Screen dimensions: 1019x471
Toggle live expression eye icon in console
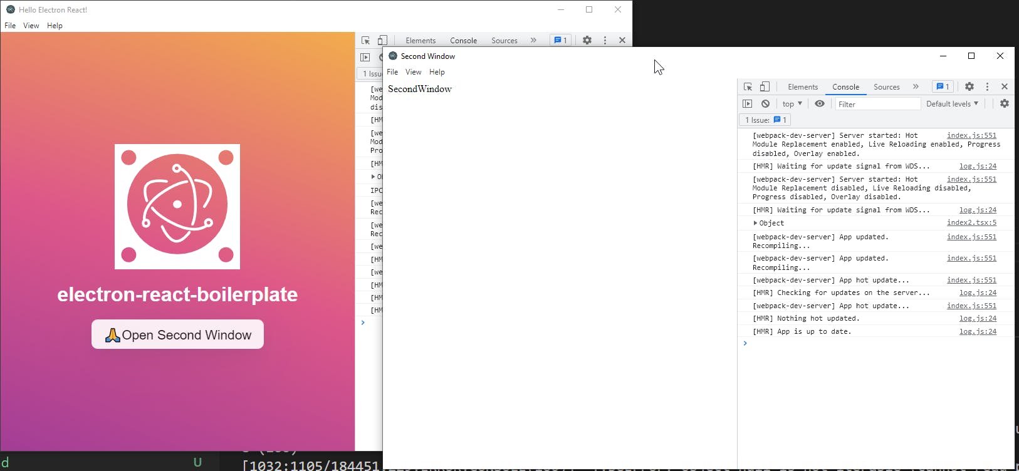(x=820, y=104)
